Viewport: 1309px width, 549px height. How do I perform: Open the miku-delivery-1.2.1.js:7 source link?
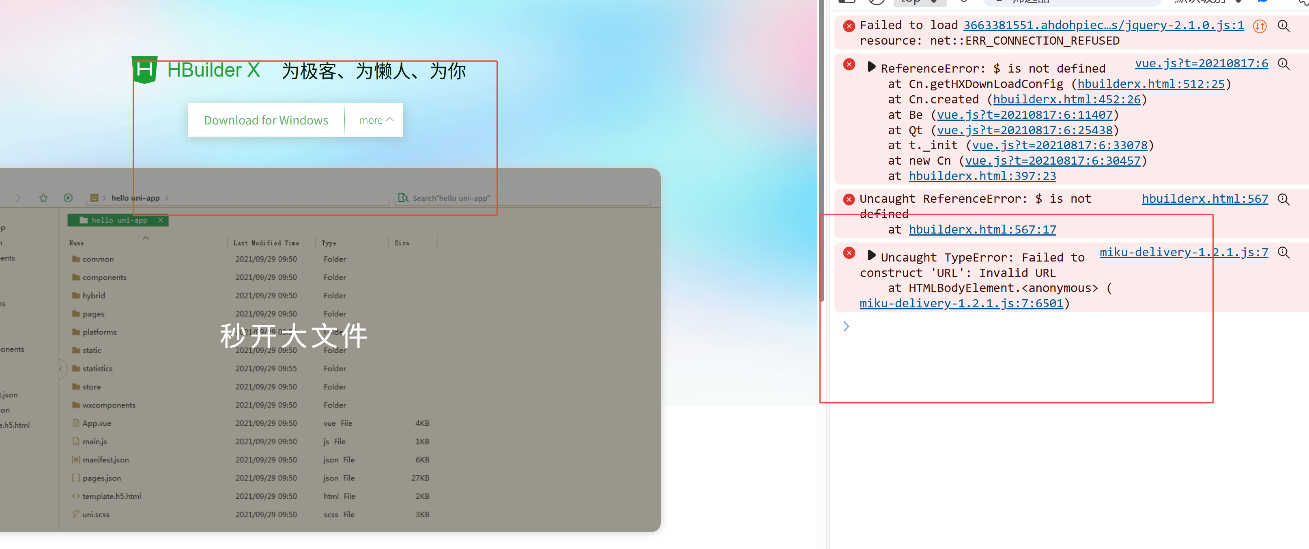[x=1184, y=253]
